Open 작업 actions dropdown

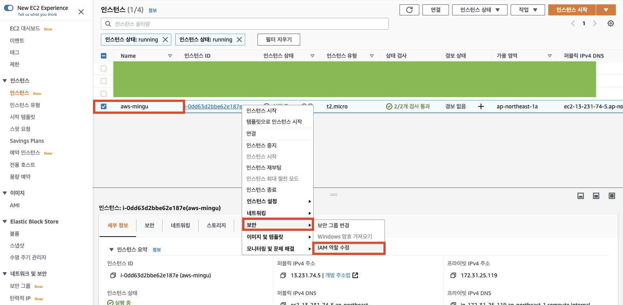tap(528, 10)
